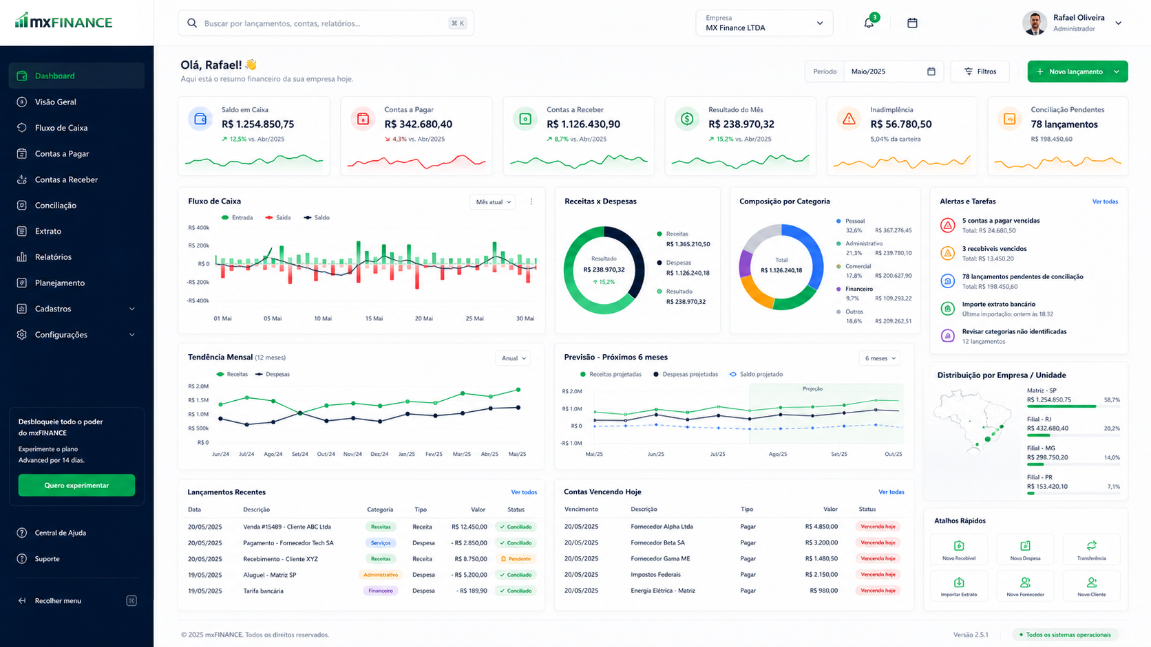Toggle Receitas projetadas legend
The image size is (1151, 647).
[611, 374]
